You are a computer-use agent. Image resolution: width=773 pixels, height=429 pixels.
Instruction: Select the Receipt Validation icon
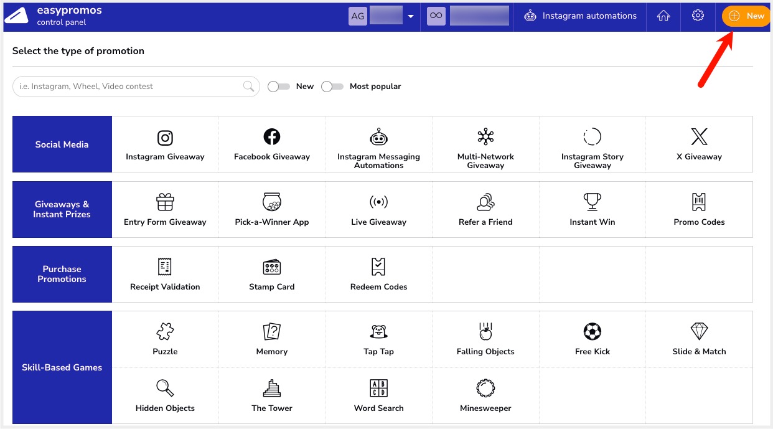pos(165,266)
